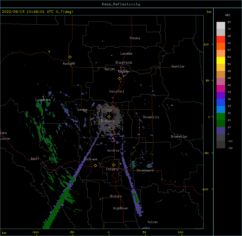Click the Drumheller label
242x236 pixels.
pyautogui.click(x=179, y=136)
